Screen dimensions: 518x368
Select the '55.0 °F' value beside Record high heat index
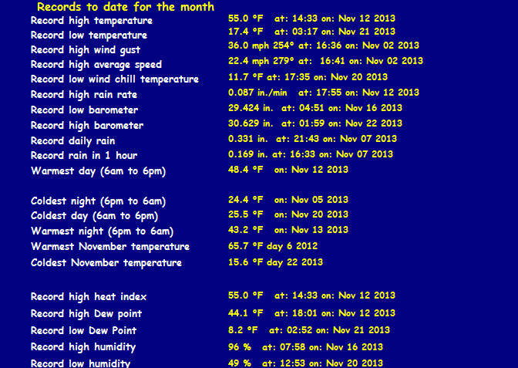pos(245,295)
